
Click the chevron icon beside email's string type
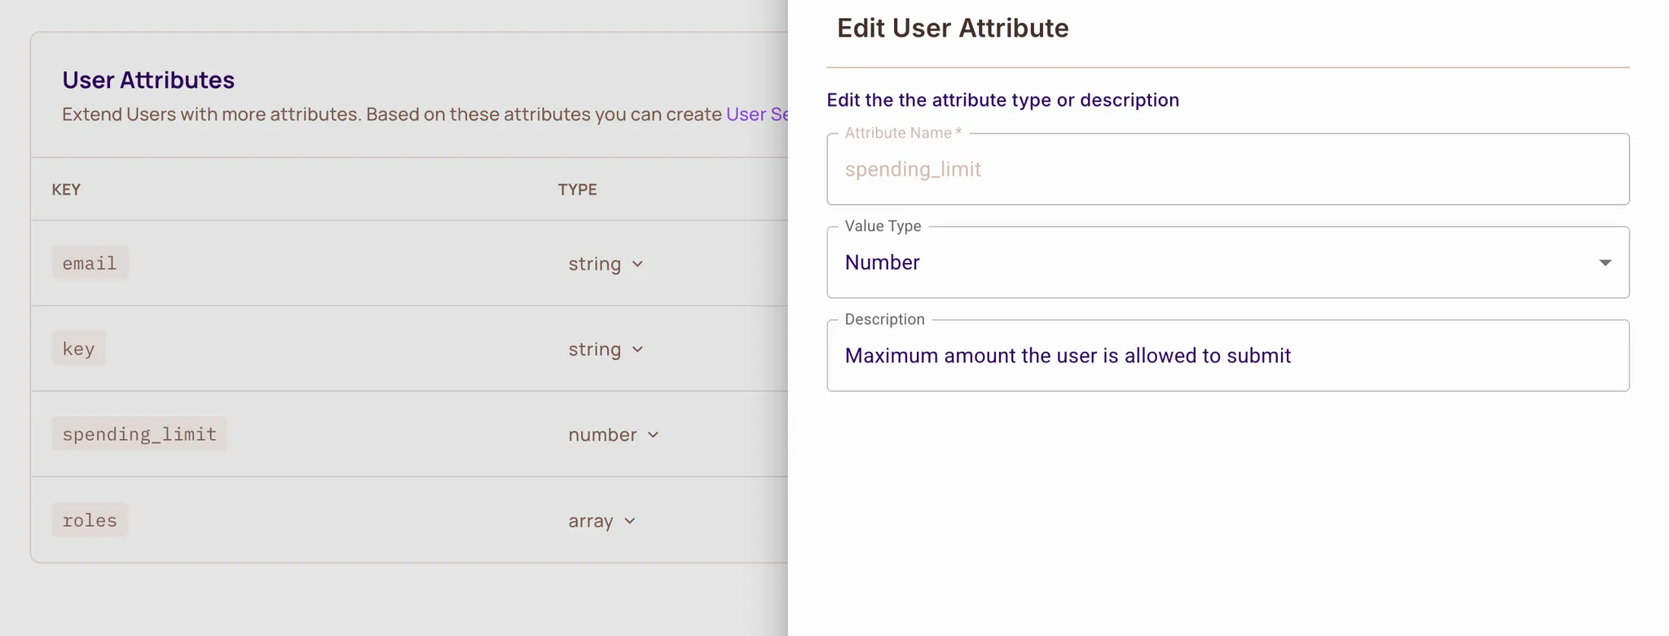click(637, 264)
